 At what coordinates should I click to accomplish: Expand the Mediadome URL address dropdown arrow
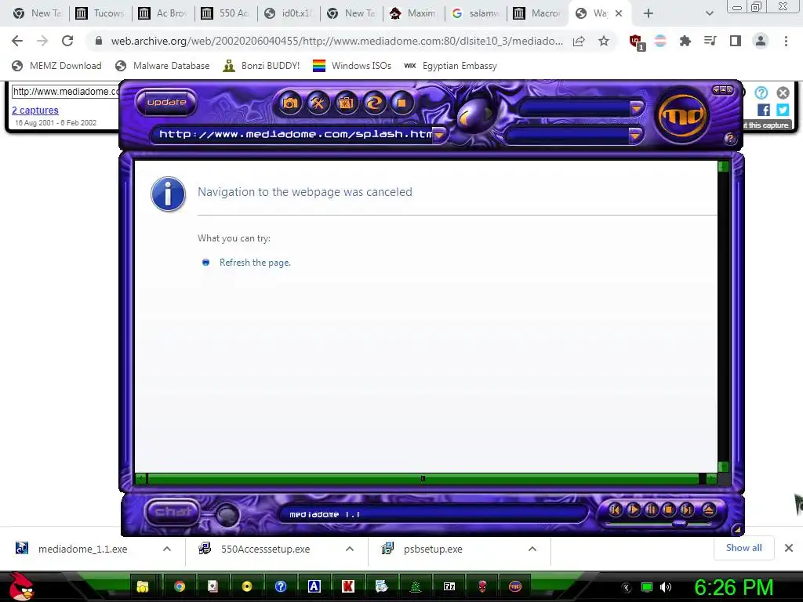click(439, 135)
